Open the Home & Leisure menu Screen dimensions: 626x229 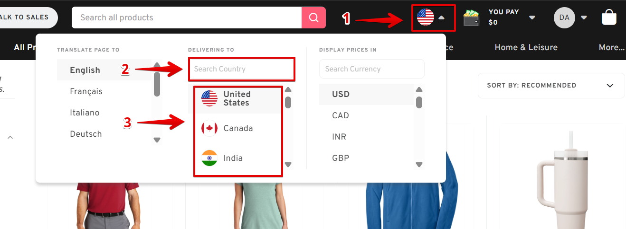[x=526, y=47]
